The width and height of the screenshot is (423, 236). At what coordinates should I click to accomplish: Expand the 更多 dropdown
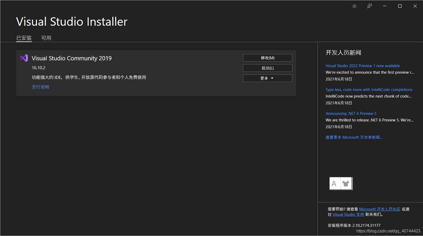click(x=268, y=78)
